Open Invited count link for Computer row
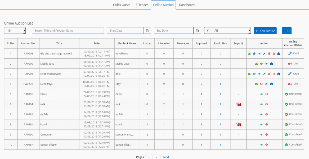This screenshot has width=309, height=159. click(147, 135)
